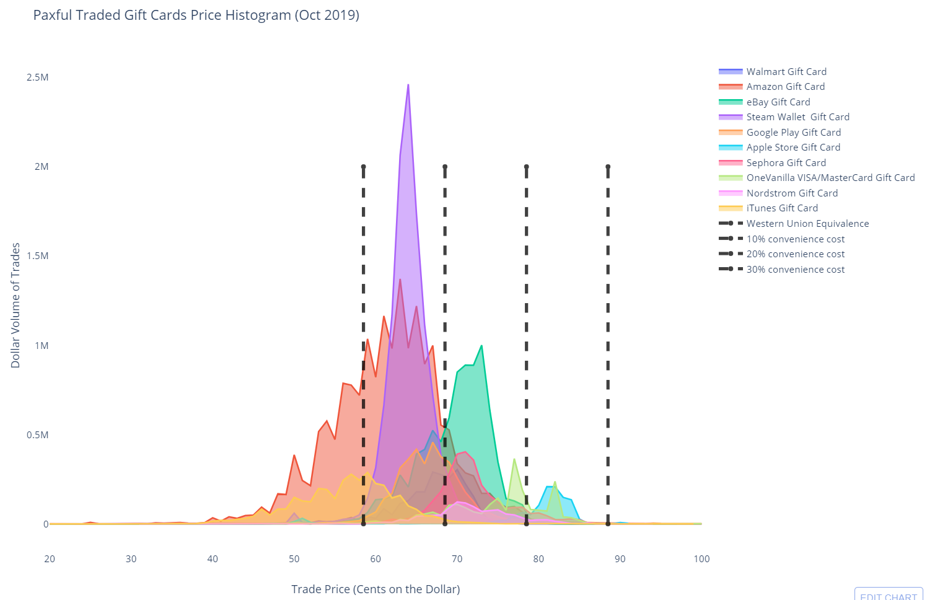
Task: Click the OneVanilla VISA/MasterCard legend swatch
Action: coord(731,178)
